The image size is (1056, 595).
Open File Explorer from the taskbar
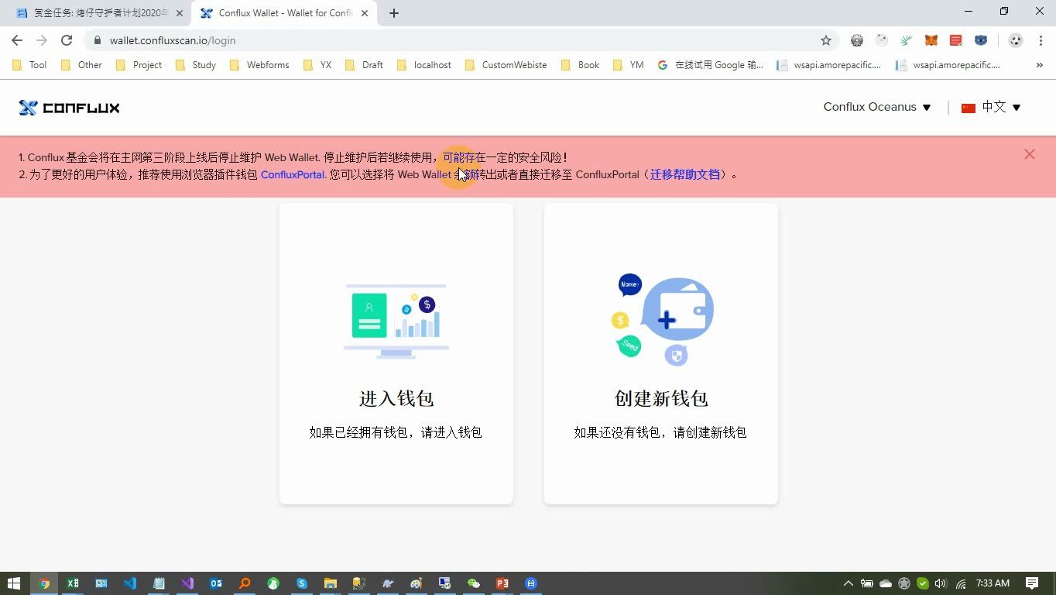(x=331, y=583)
